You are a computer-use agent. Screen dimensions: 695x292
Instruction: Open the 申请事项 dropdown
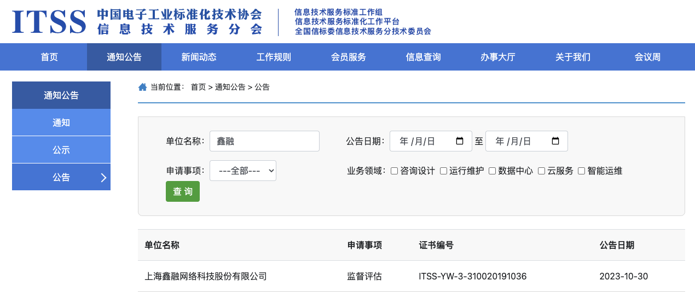242,171
